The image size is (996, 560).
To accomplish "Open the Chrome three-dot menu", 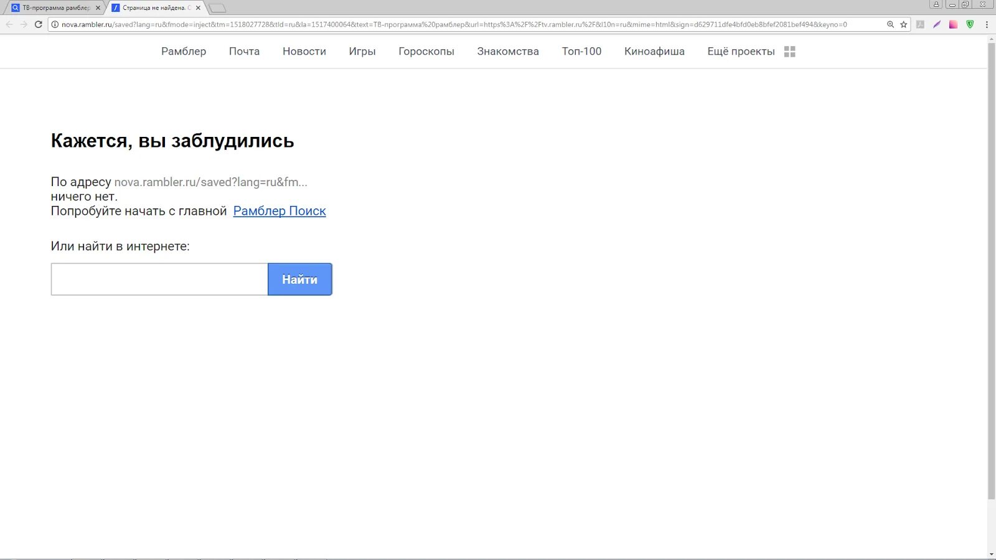I will point(987,24).
